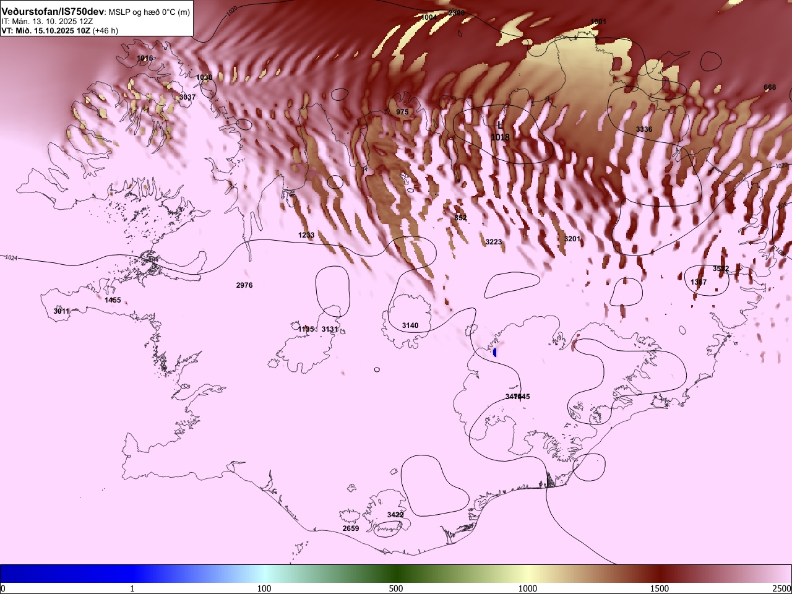The image size is (792, 594).
Task: Click the Veðurstofan/IS750dev title text
Action: (53, 12)
